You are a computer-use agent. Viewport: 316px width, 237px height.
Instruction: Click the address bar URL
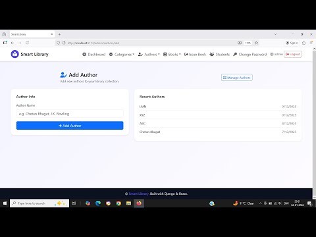click(x=93, y=43)
